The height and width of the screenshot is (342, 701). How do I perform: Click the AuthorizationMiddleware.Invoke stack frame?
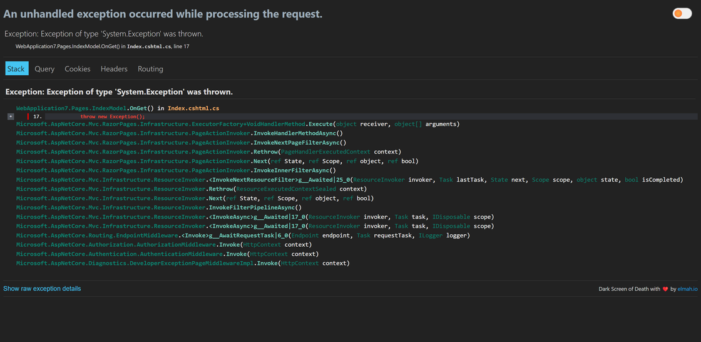[x=163, y=245]
